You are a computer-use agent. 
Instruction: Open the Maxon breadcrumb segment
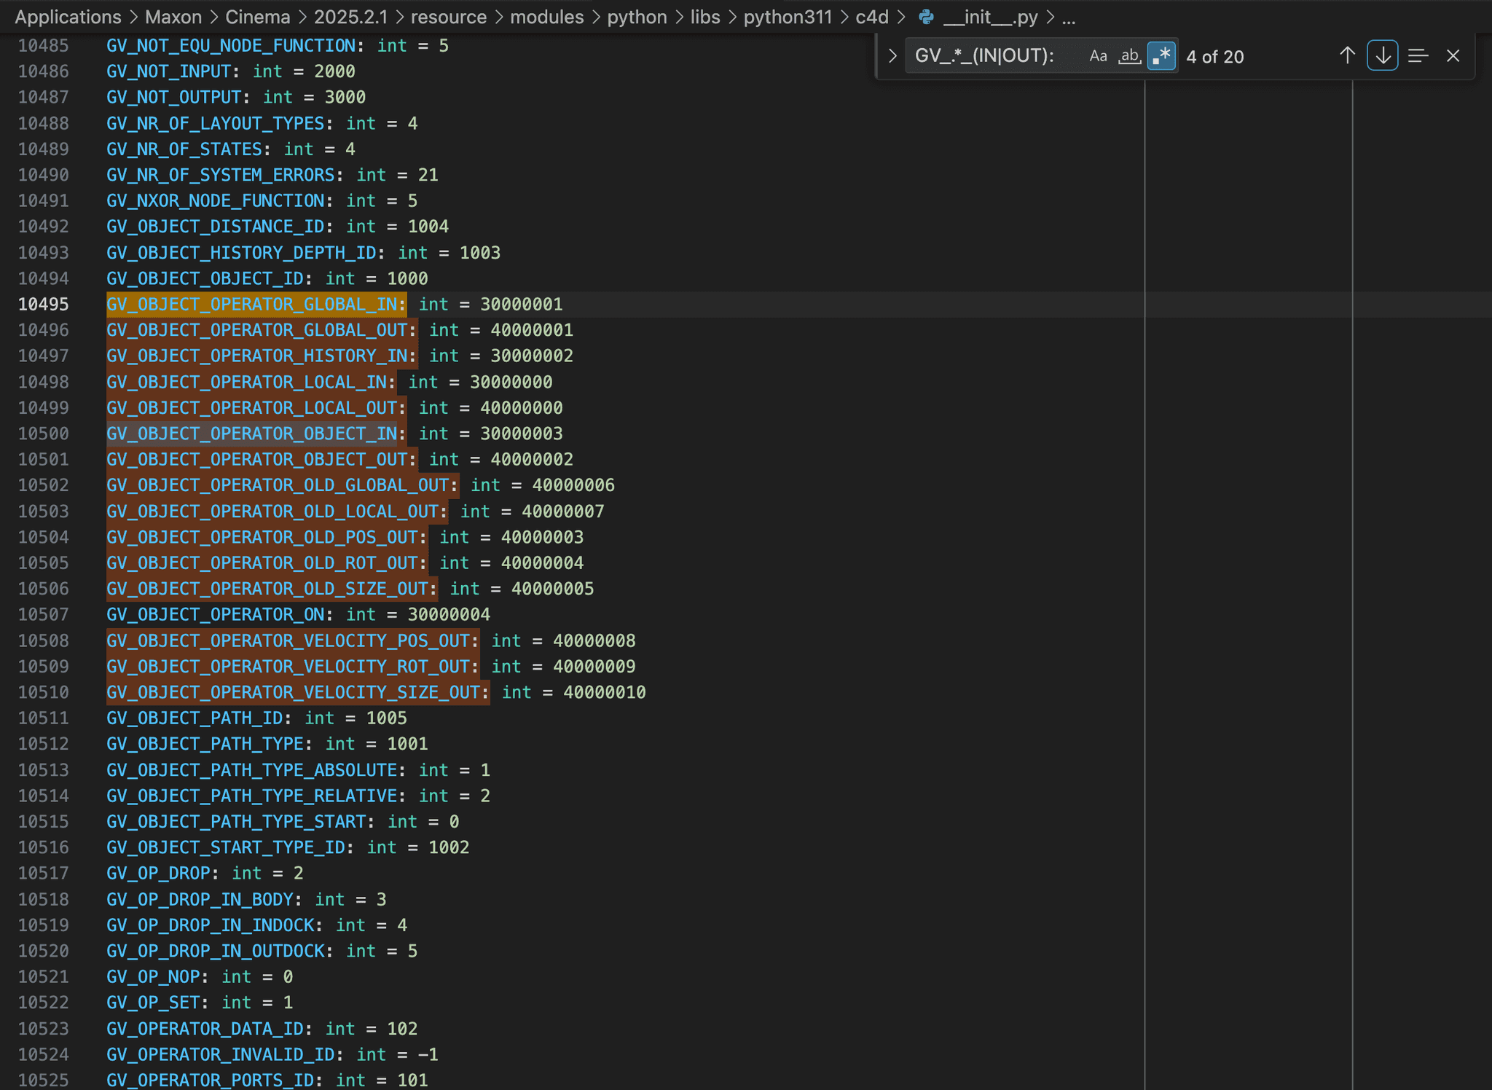[173, 17]
